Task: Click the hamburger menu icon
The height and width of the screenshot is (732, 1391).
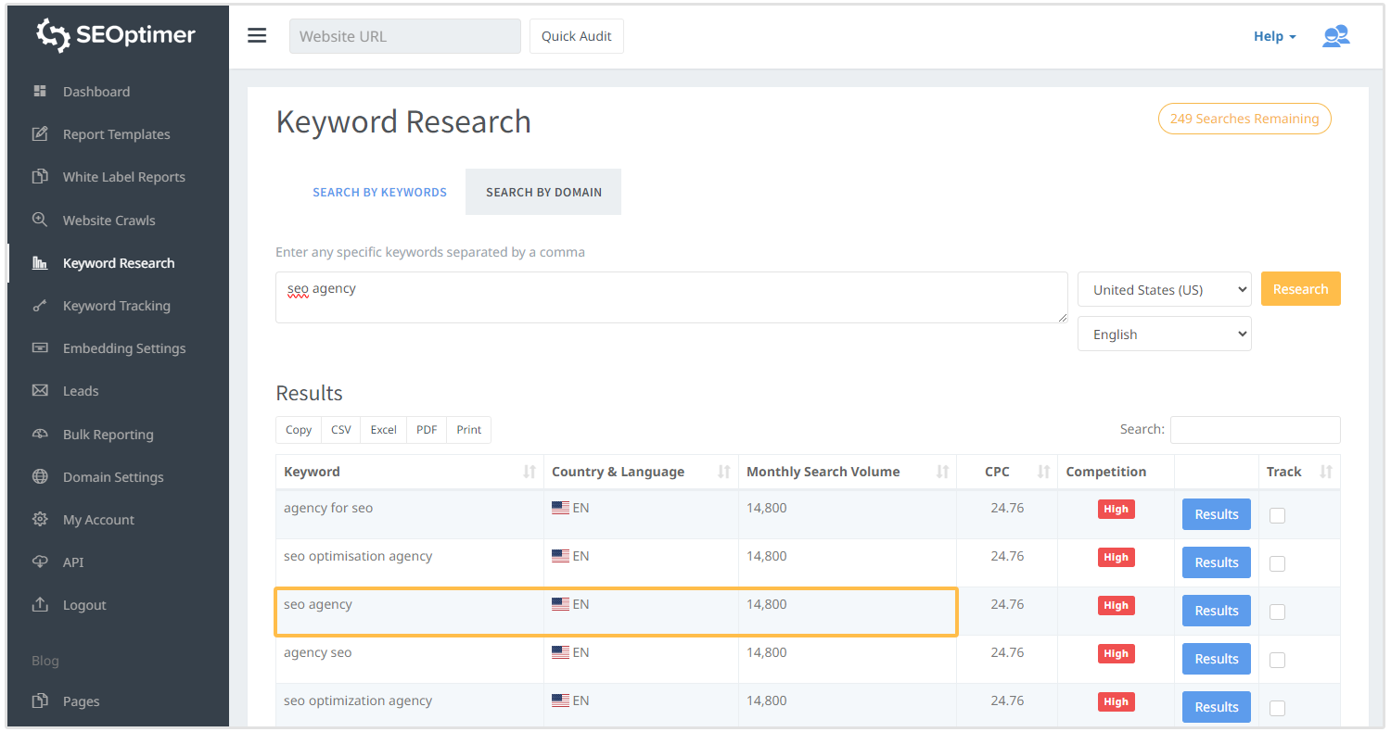Action: tap(257, 36)
